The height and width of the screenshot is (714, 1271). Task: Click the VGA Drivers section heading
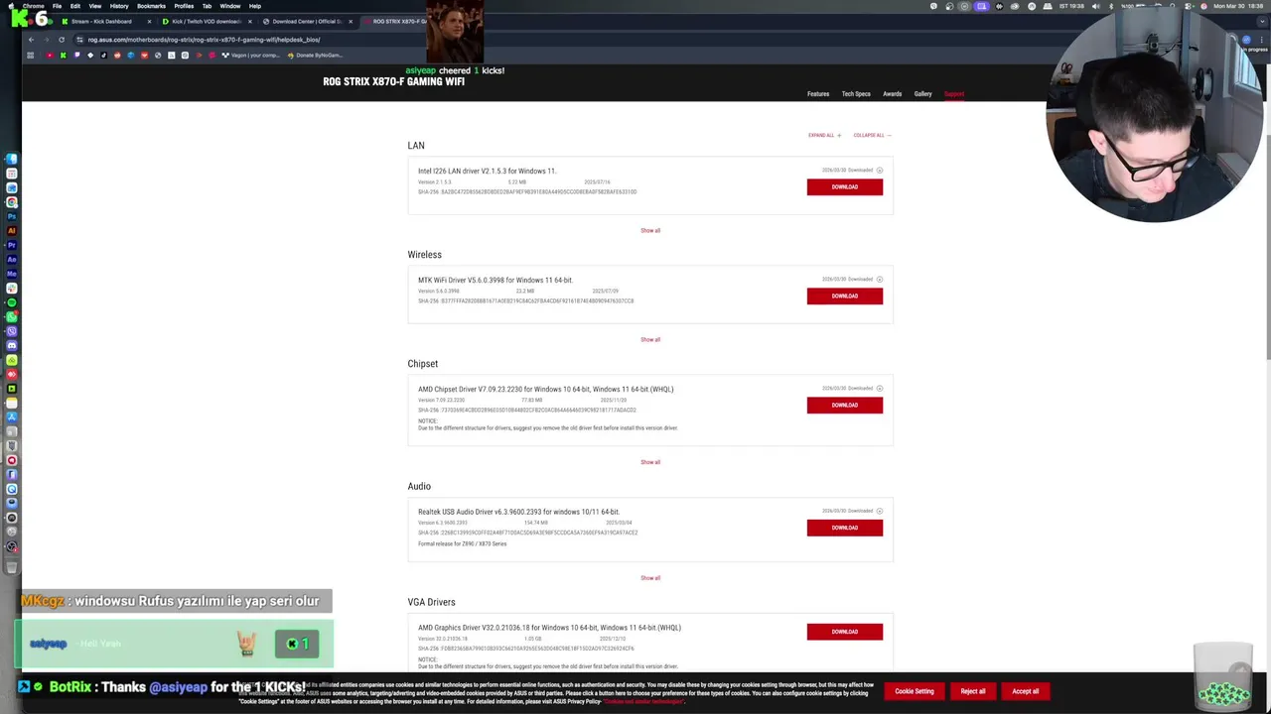click(x=431, y=602)
